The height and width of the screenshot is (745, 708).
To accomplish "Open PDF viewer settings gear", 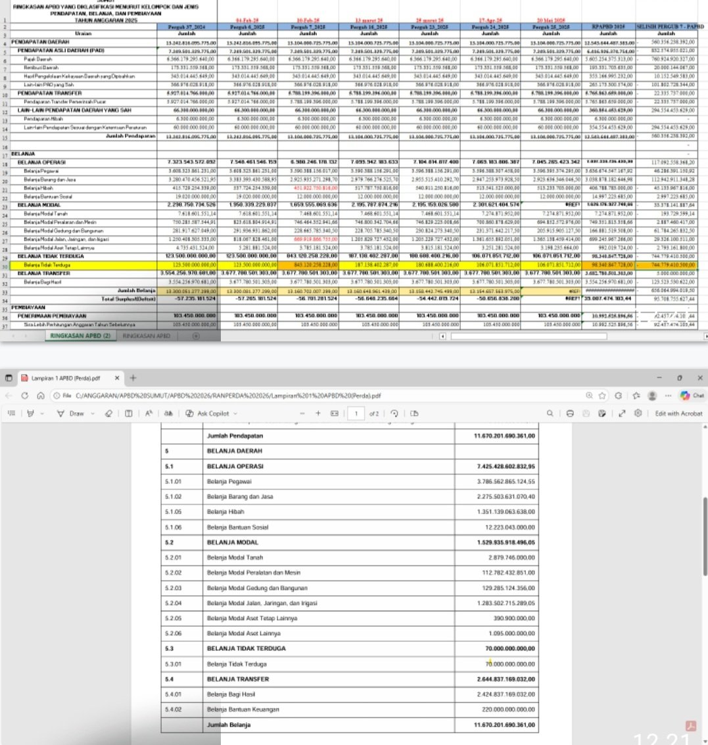I will click(638, 414).
